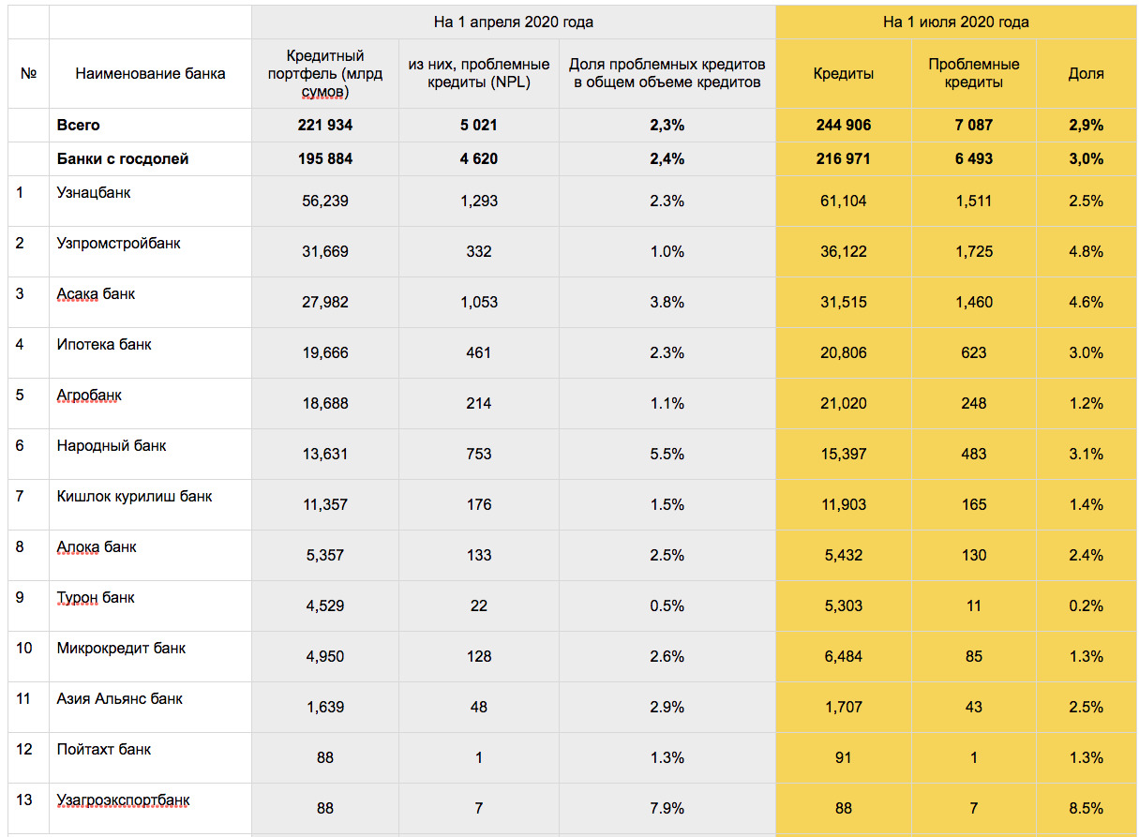Click the 'Кредитный портфель' column header

tap(324, 74)
